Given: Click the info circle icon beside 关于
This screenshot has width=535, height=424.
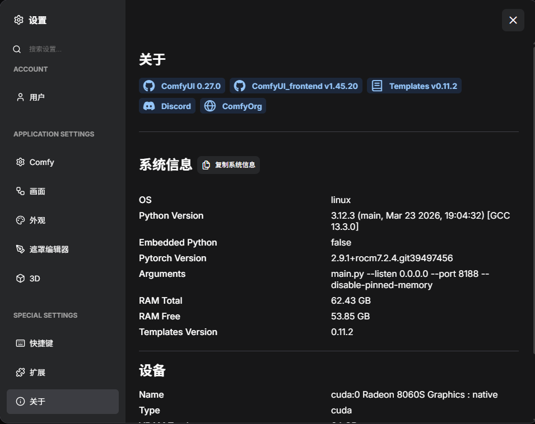Looking at the screenshot, I should pyautogui.click(x=21, y=402).
